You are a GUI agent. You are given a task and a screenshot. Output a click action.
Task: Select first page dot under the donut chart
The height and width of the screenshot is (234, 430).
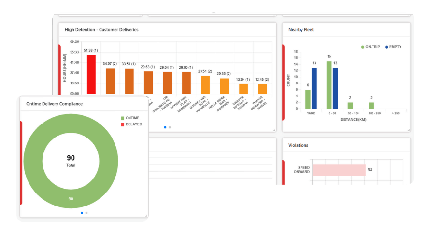82,213
